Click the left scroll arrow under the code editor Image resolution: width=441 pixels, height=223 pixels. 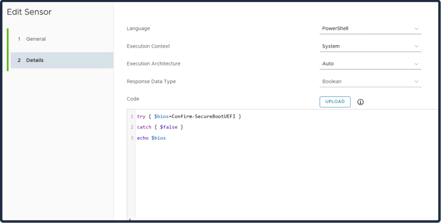coord(129,219)
